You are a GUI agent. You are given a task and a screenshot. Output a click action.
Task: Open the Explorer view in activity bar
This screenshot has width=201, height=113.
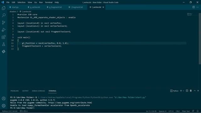(3, 8)
